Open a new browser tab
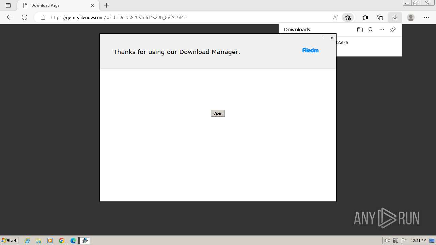Image resolution: width=436 pixels, height=245 pixels. [x=107, y=5]
